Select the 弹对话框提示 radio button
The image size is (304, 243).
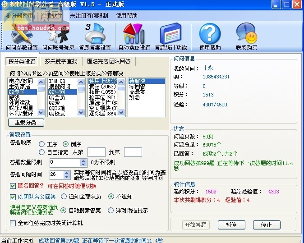pyautogui.click(x=111, y=210)
